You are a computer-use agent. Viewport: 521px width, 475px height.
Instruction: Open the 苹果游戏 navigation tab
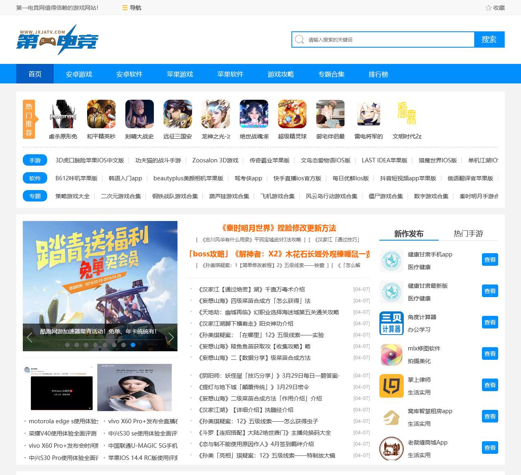pos(180,74)
